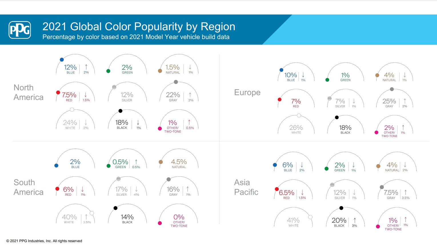Click the PPG Industries copyright notice
This screenshot has width=437, height=245.
coord(44,241)
